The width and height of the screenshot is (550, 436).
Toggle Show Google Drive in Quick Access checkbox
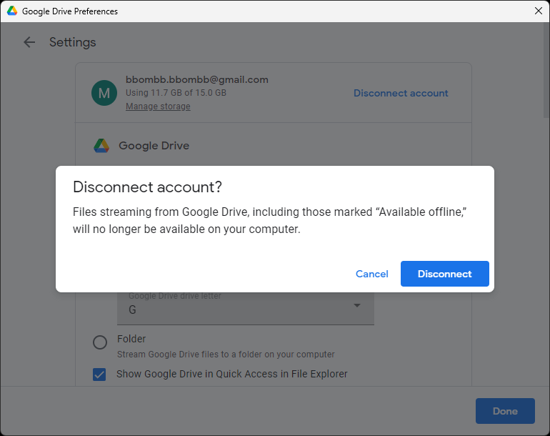[100, 374]
